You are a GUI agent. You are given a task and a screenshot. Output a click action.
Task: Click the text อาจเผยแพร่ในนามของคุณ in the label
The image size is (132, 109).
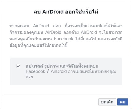point(92,71)
